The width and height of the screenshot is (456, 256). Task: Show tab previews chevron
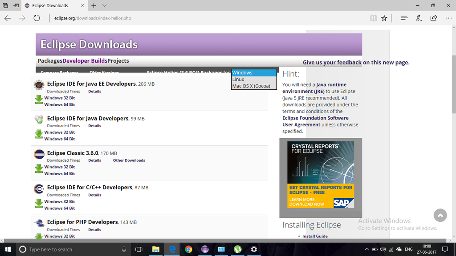[x=104, y=5]
